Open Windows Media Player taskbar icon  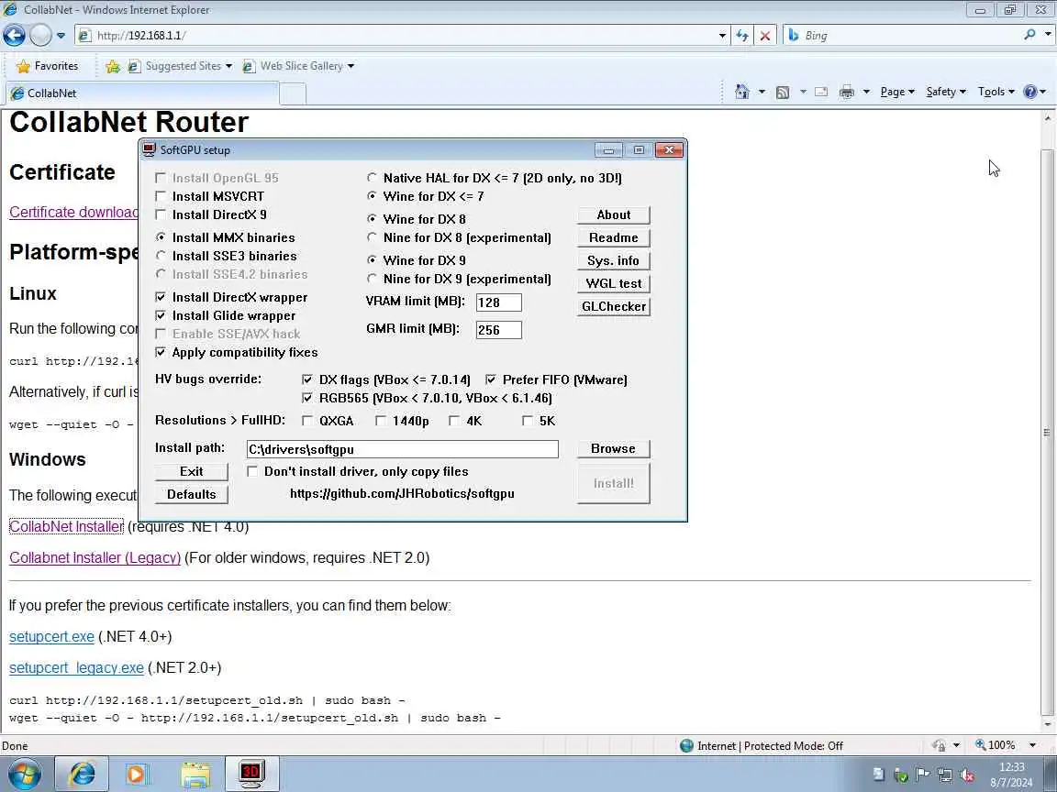137,774
